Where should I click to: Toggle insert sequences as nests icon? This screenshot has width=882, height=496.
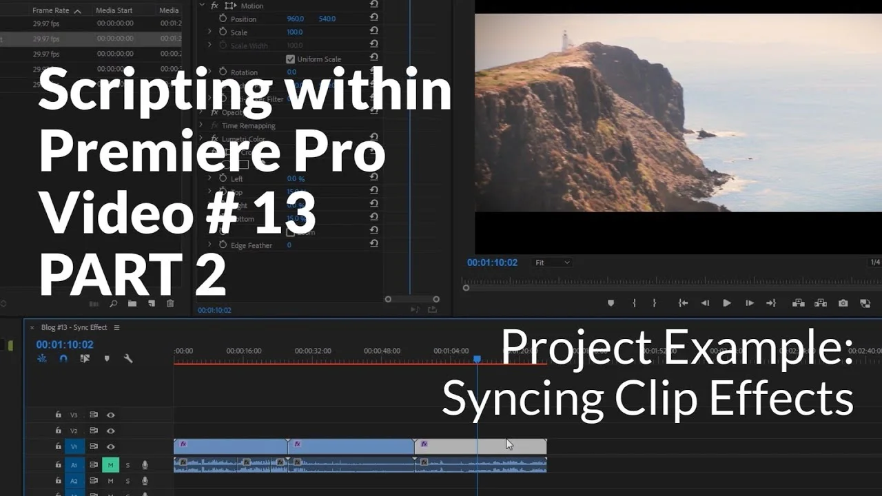42,358
